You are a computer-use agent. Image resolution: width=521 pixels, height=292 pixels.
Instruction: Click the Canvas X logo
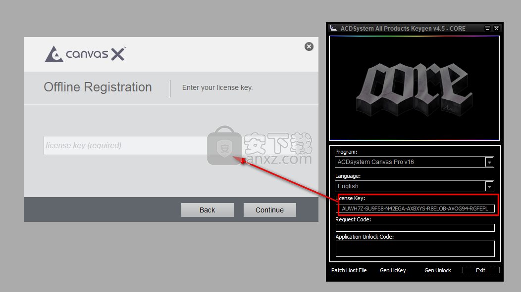click(85, 54)
